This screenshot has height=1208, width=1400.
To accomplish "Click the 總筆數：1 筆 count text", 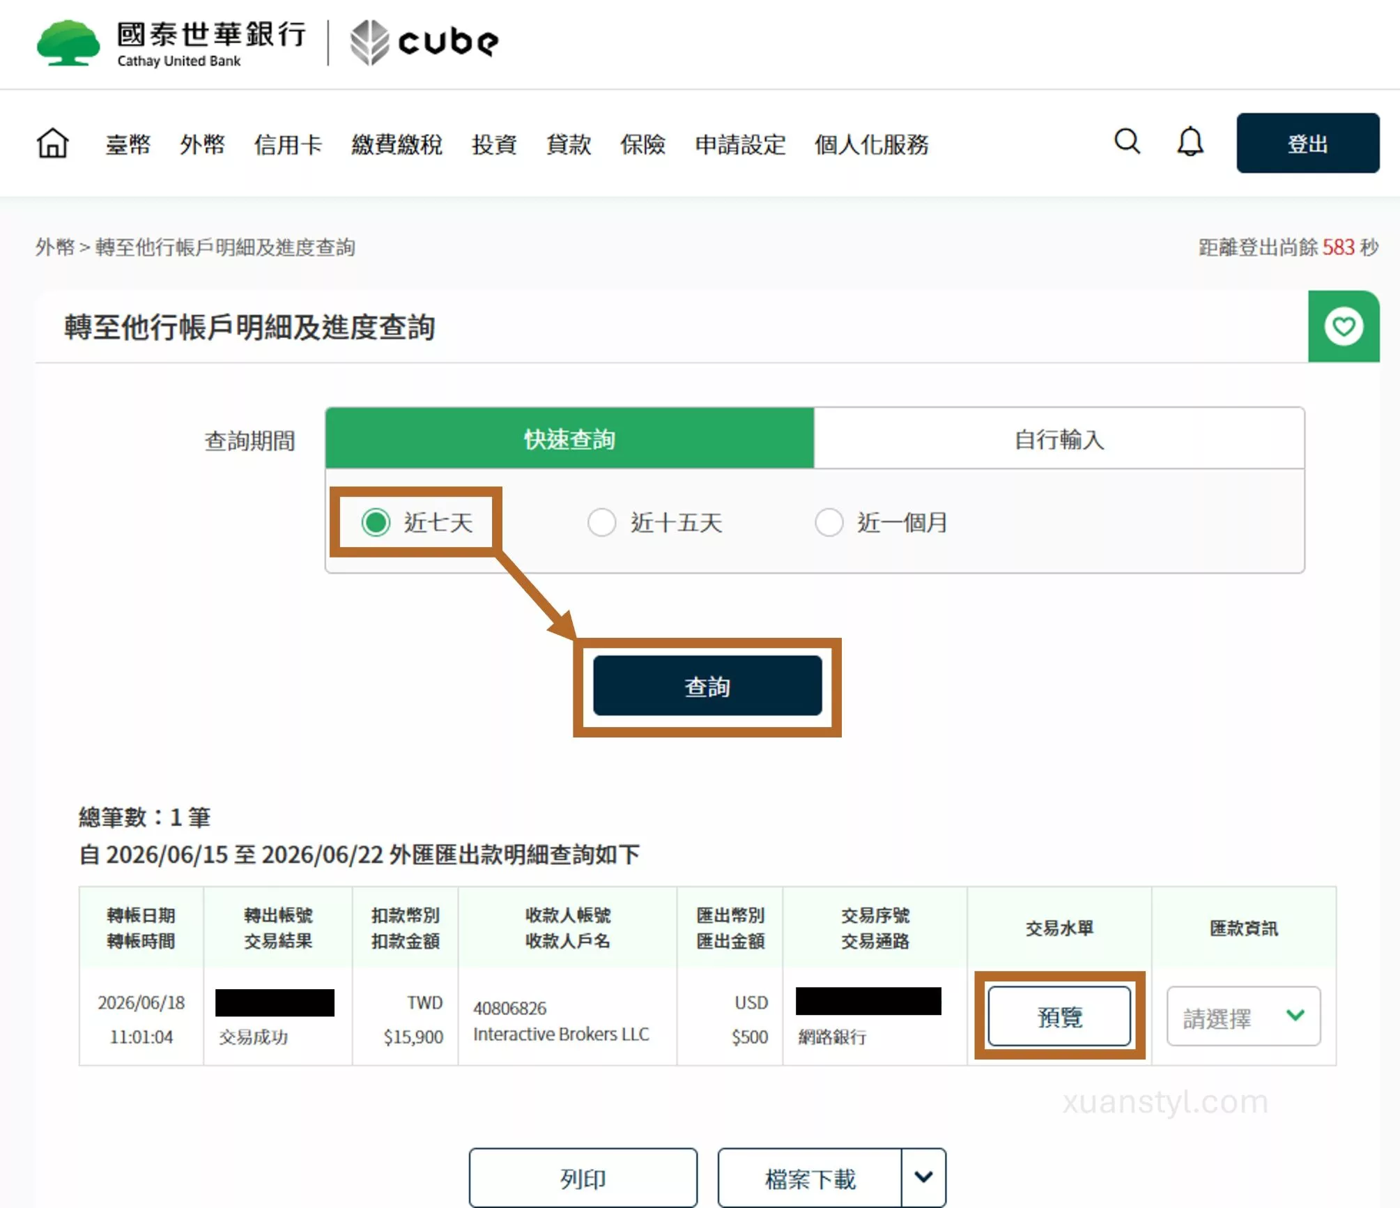I will (144, 816).
